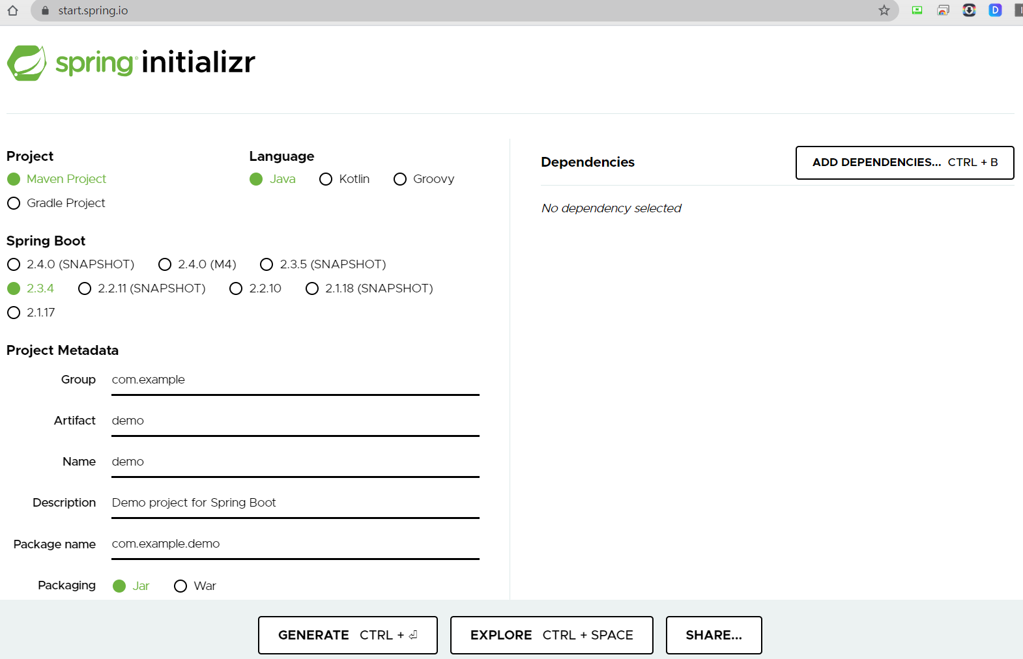This screenshot has width=1023, height=659.
Task: Choose Java as the language
Action: pos(272,179)
